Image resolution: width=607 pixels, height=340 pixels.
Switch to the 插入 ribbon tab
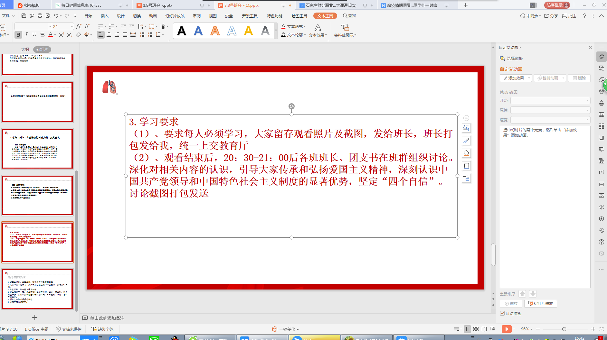105,16
